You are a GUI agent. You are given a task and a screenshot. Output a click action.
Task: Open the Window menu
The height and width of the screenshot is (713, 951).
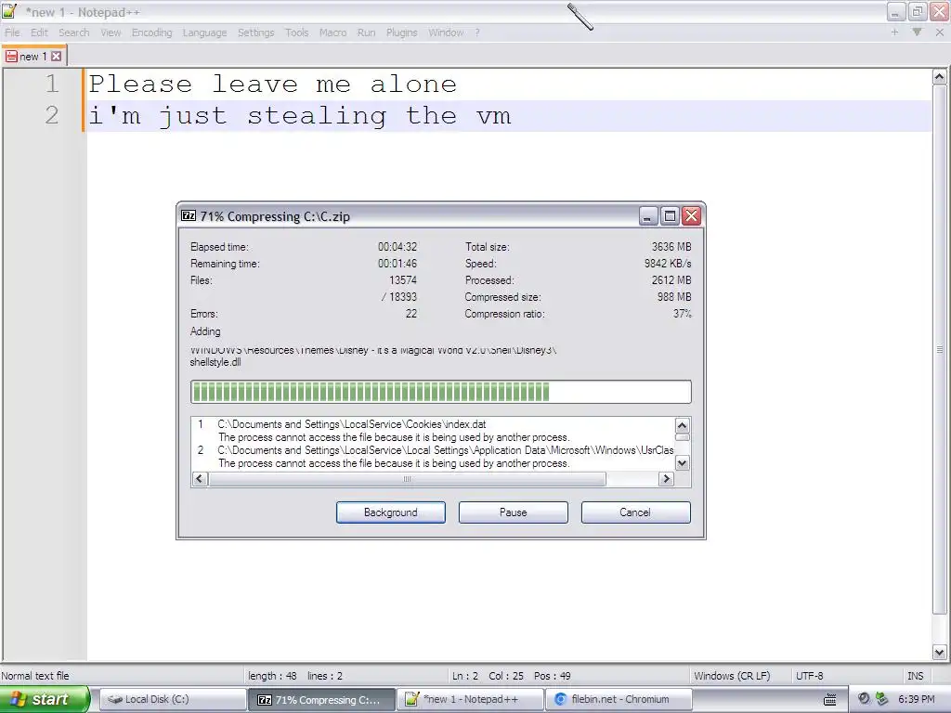446,32
